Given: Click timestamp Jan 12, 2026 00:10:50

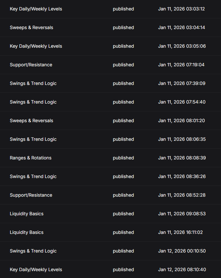Looking at the screenshot, I should point(182,251).
